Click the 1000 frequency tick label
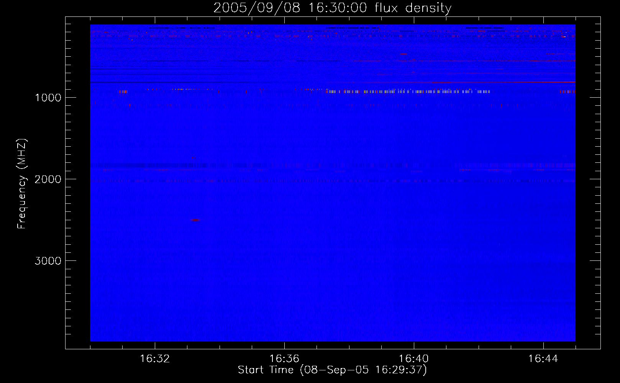The height and width of the screenshot is (383, 620). pyautogui.click(x=48, y=98)
